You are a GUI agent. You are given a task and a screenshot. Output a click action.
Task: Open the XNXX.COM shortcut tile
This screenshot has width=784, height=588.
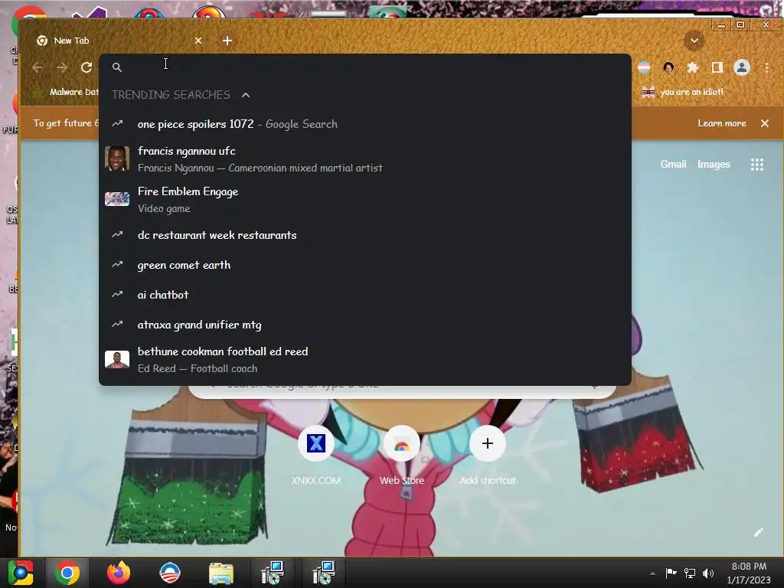pyautogui.click(x=316, y=455)
